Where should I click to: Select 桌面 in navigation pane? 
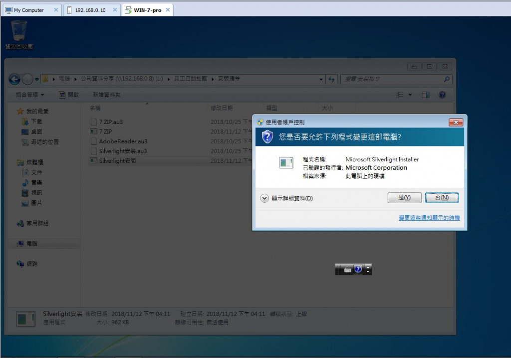pyautogui.click(x=31, y=131)
